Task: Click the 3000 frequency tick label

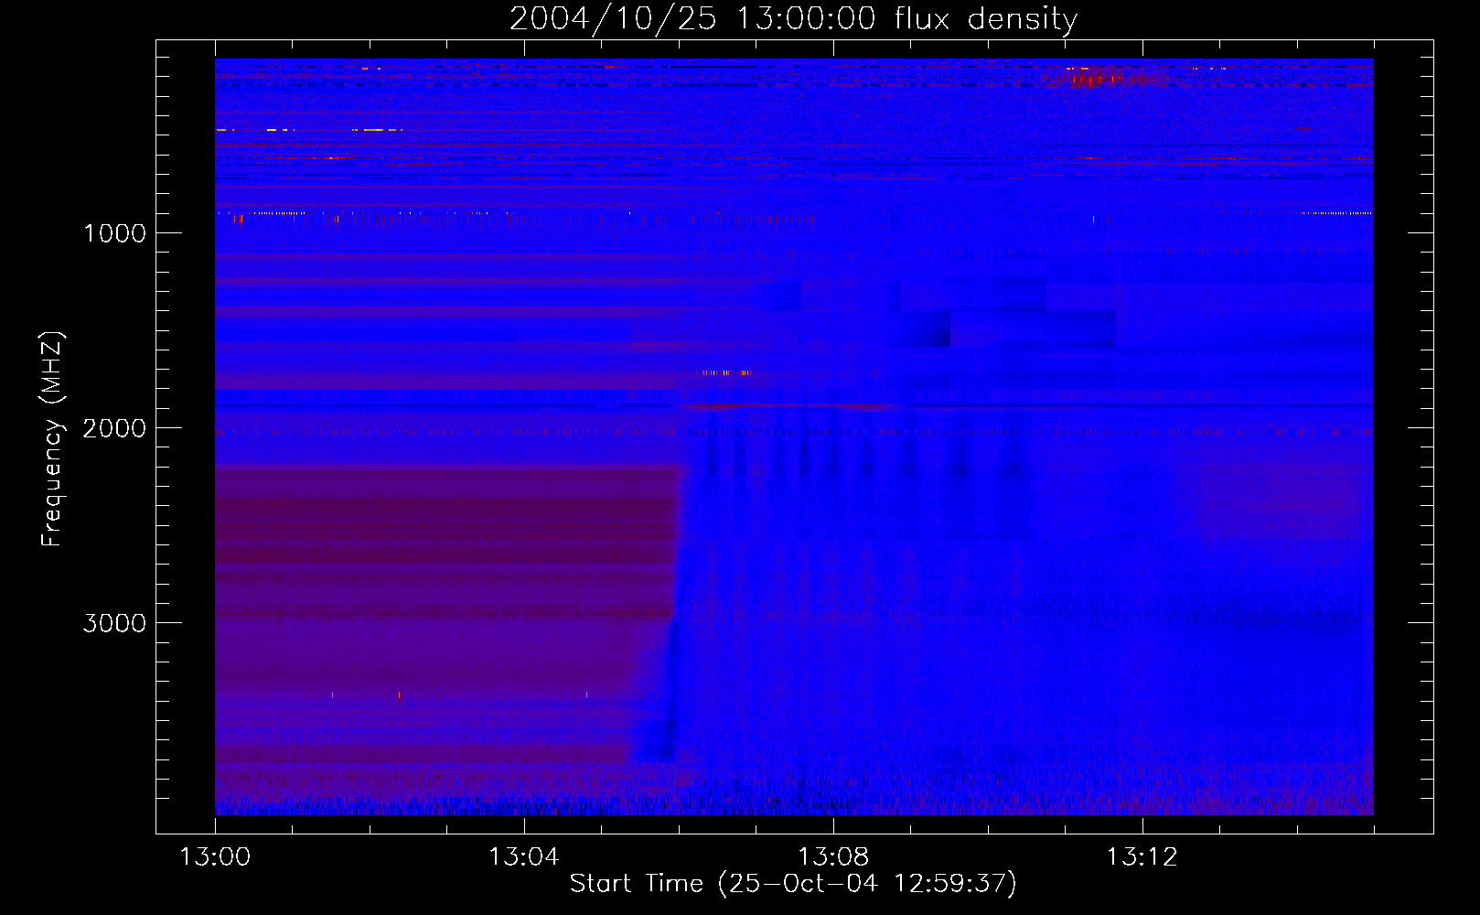Action: coord(114,623)
